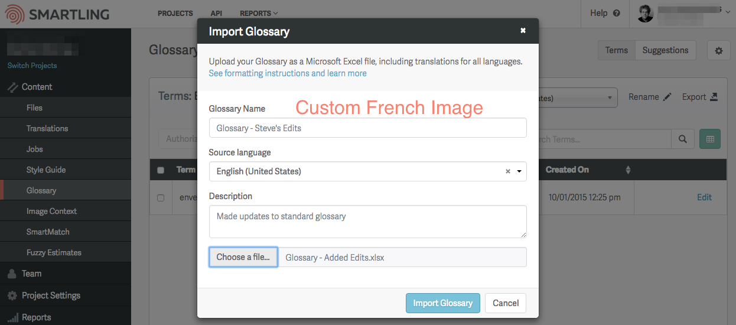
Task: Close the Import Glossary dialog
Action: point(523,30)
